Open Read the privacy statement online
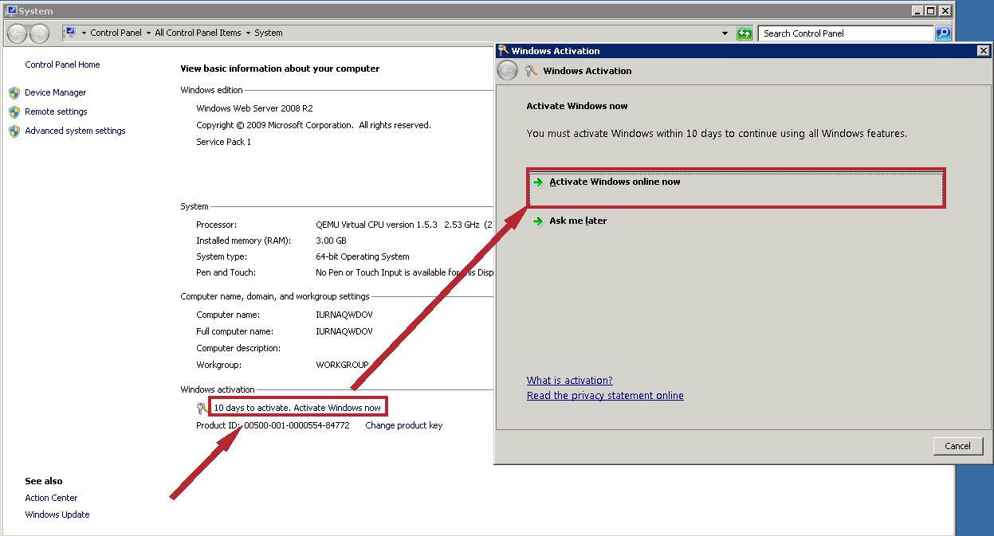The image size is (994, 536). [x=605, y=395]
